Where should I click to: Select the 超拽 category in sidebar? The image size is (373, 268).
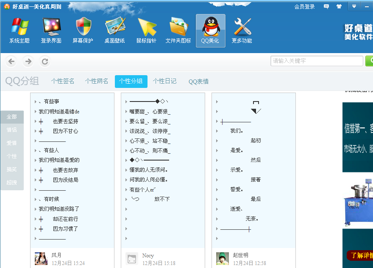click(x=12, y=182)
